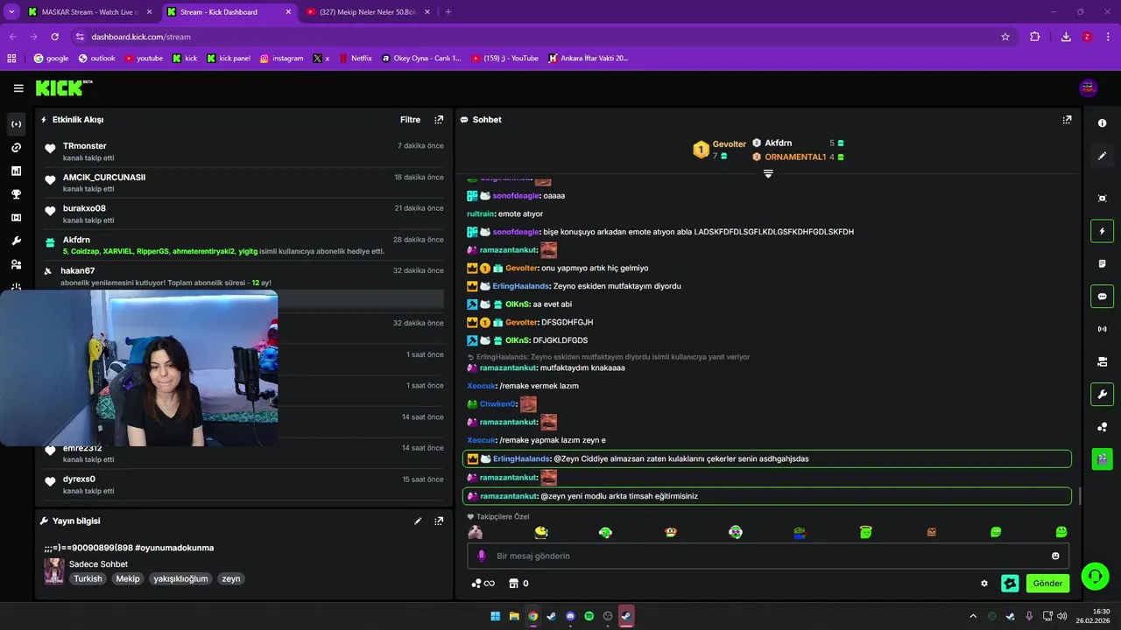Screen dimensions: 1121x630
Task: Open the community users icon in left sidebar
Action: [16, 264]
